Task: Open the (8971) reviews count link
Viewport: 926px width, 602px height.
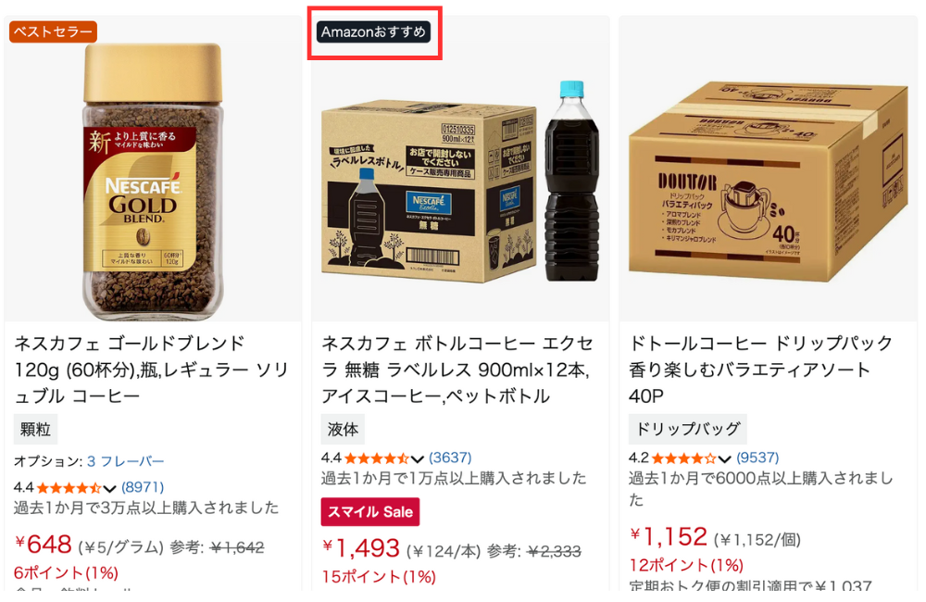Action: point(143,487)
